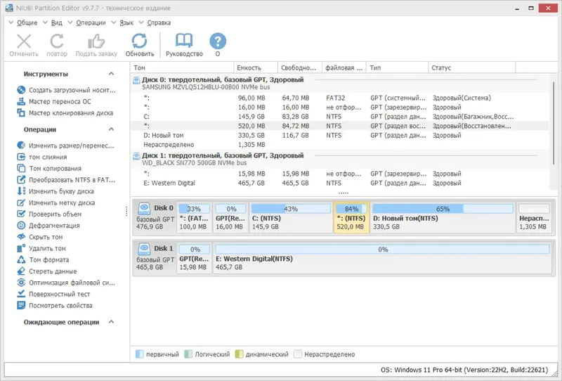562x381 pixels.
Task: Click the Изменить букву диска icon
Action: point(21,191)
